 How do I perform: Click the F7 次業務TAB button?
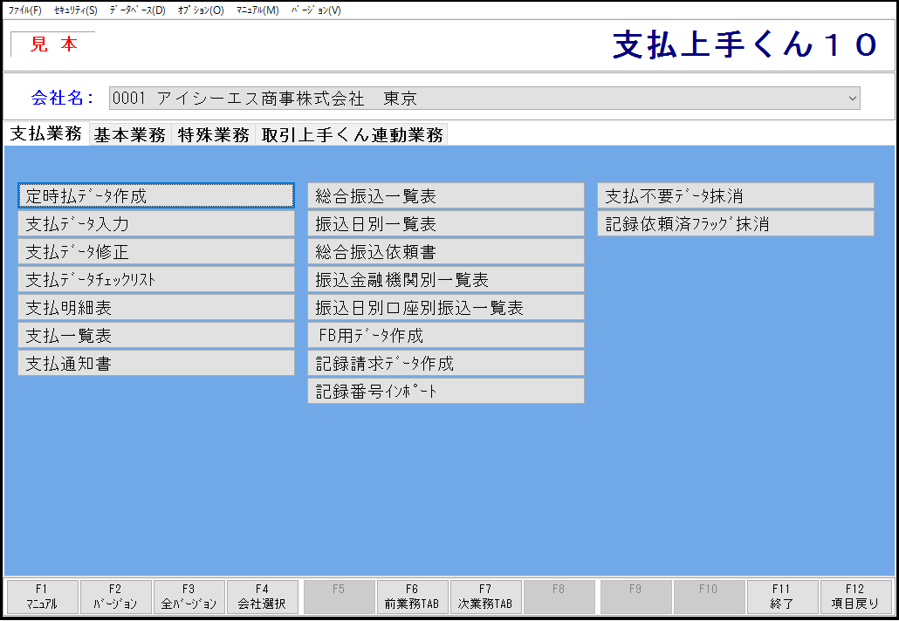(485, 597)
